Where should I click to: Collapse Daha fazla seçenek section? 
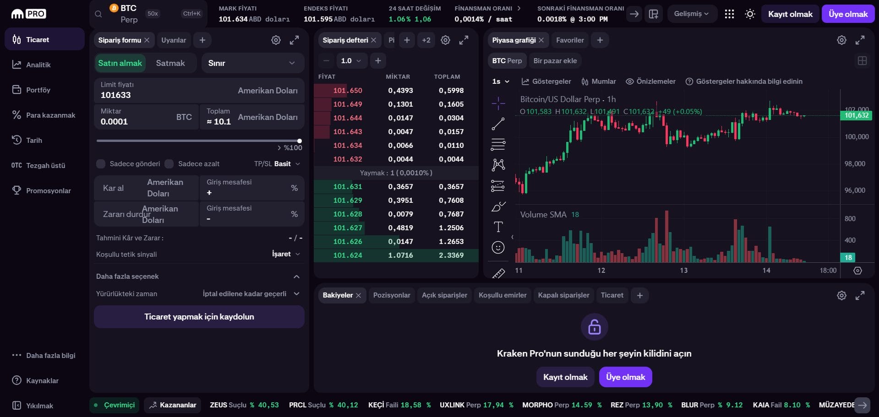296,276
